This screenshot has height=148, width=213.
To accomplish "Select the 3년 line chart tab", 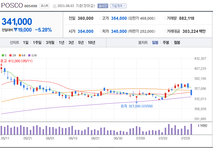I will click(71, 42).
